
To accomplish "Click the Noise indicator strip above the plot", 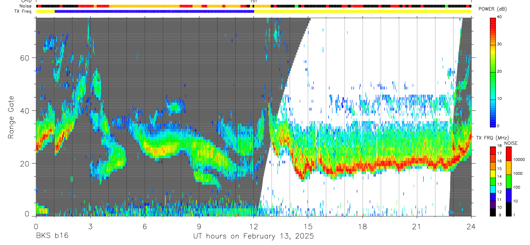I will [253, 6].
